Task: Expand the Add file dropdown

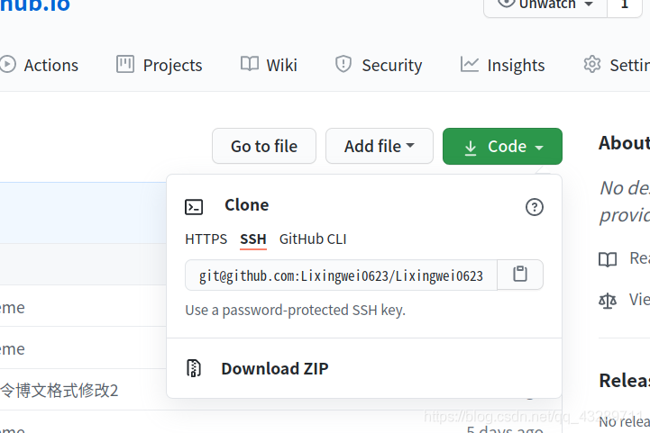Action: click(x=380, y=146)
